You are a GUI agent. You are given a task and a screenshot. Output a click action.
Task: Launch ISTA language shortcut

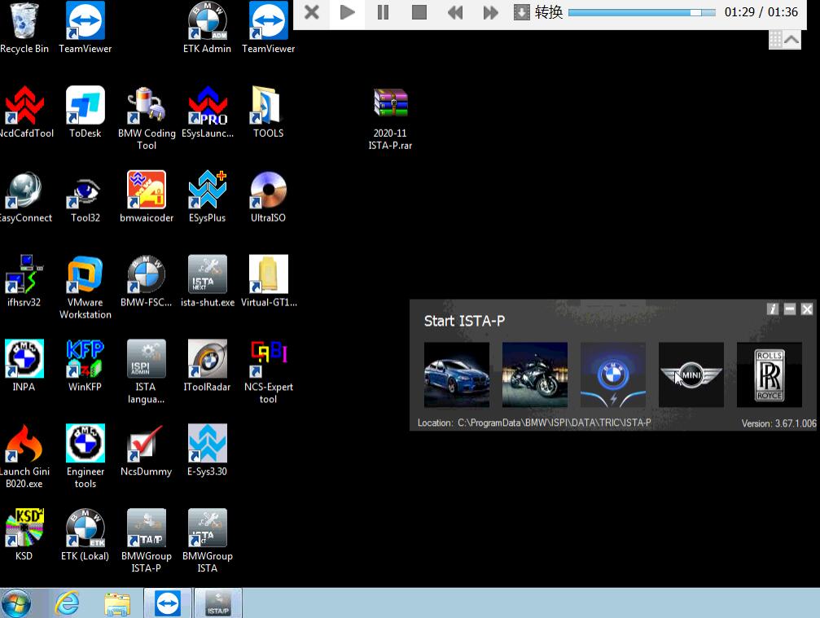click(147, 372)
